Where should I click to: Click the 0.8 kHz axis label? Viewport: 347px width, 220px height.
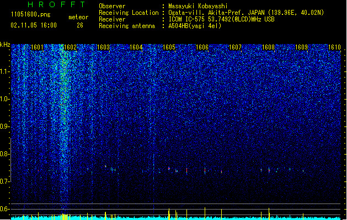click(x=5, y=154)
